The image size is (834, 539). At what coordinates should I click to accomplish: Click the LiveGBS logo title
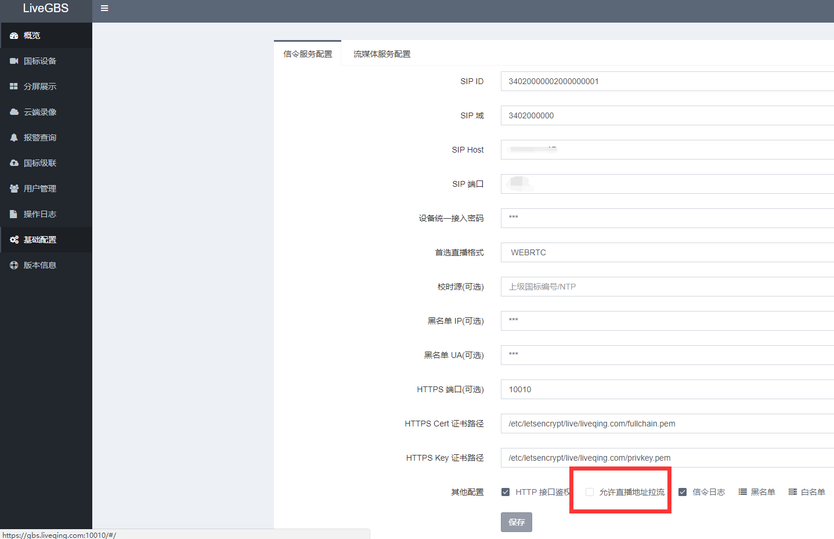point(46,8)
